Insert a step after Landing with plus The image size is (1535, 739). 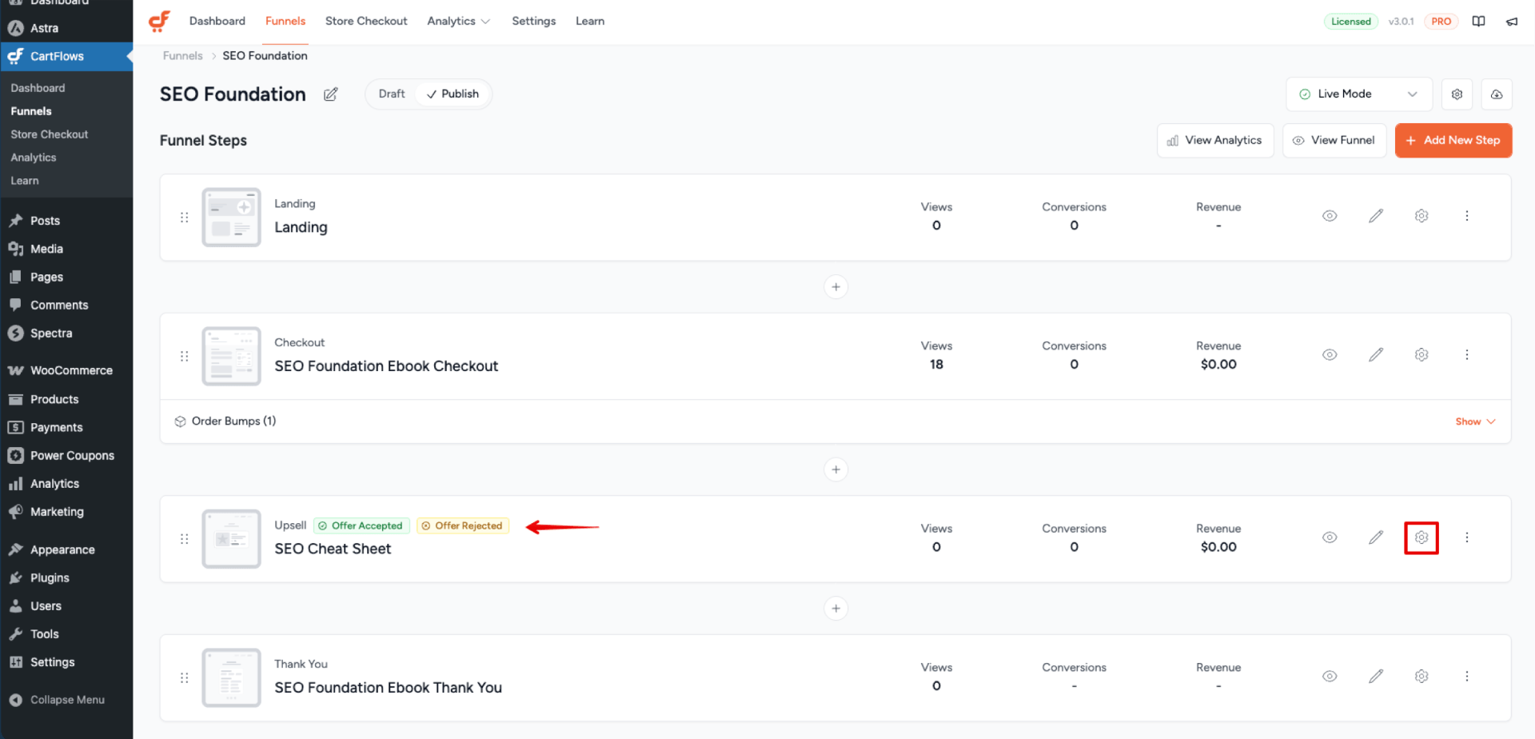[x=835, y=287]
